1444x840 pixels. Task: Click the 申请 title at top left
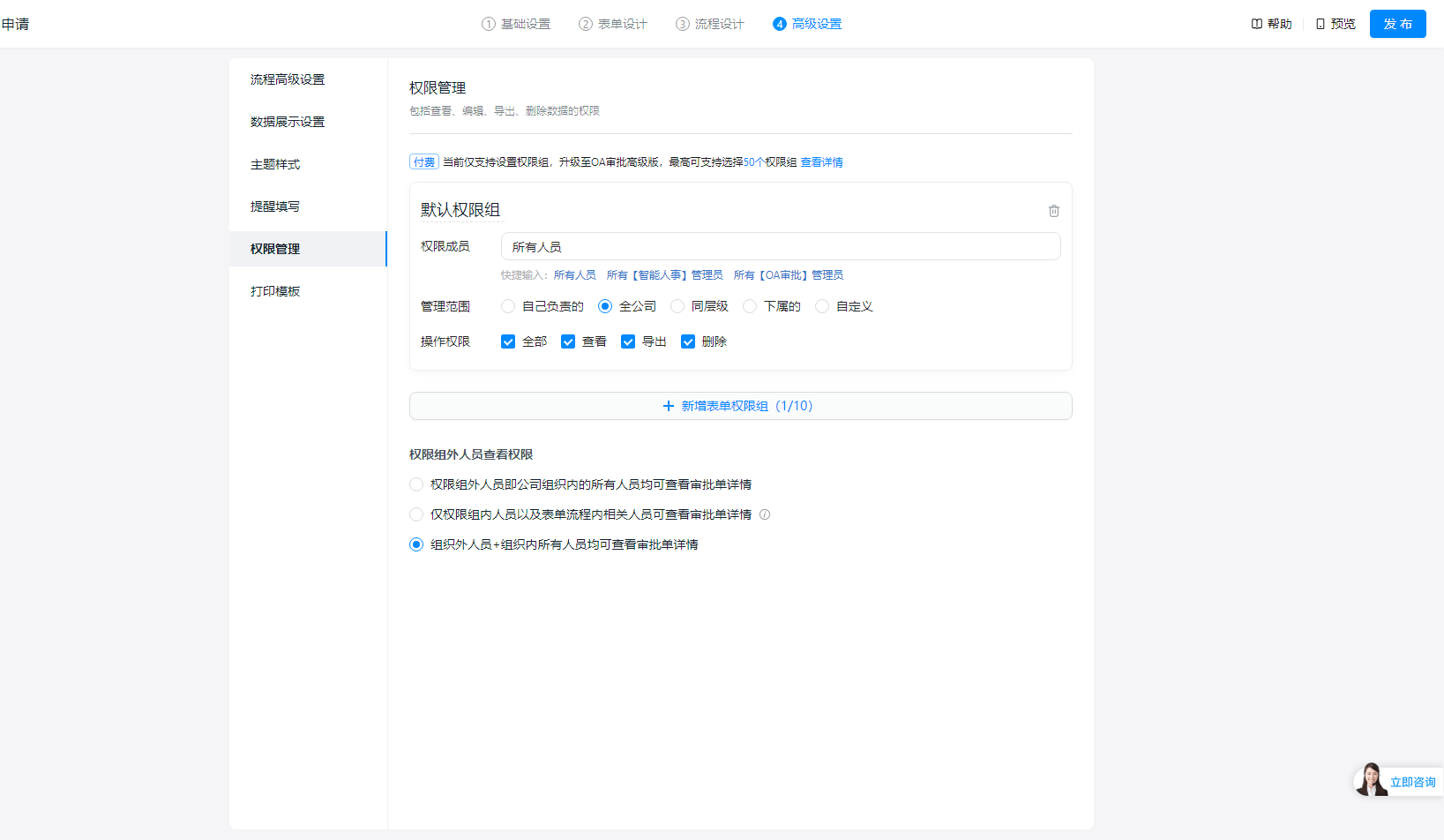point(15,24)
